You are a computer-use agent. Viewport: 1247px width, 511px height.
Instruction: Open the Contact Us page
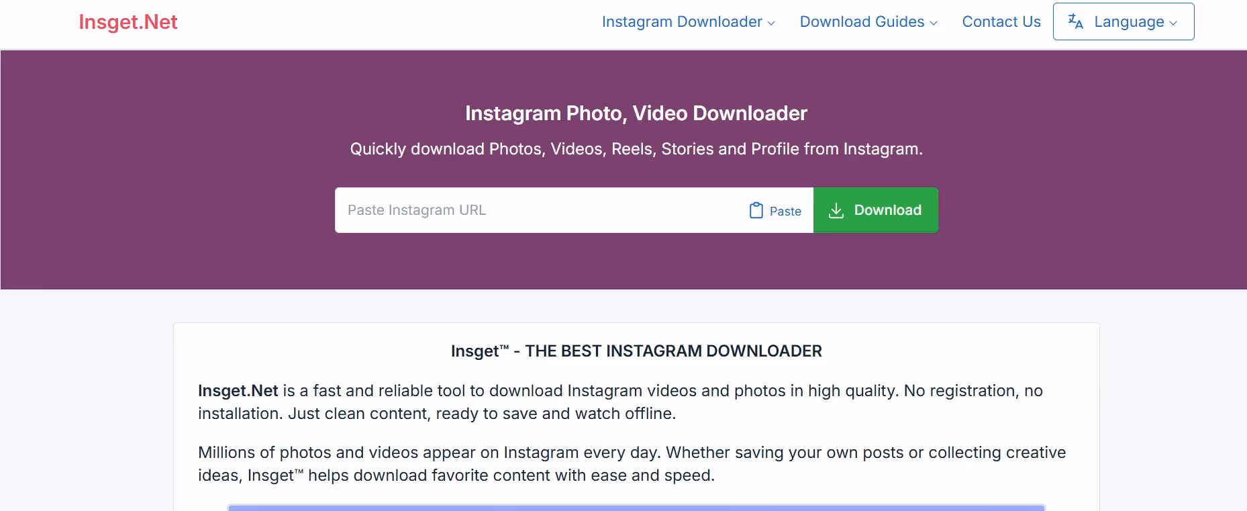coord(1001,21)
